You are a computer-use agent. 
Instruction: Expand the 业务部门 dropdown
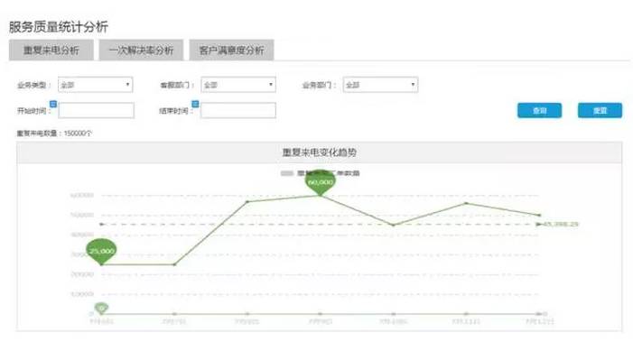tap(381, 85)
